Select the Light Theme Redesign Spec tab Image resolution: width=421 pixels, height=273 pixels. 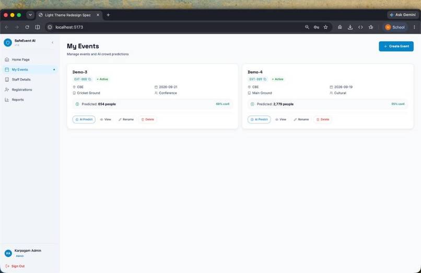(x=67, y=15)
